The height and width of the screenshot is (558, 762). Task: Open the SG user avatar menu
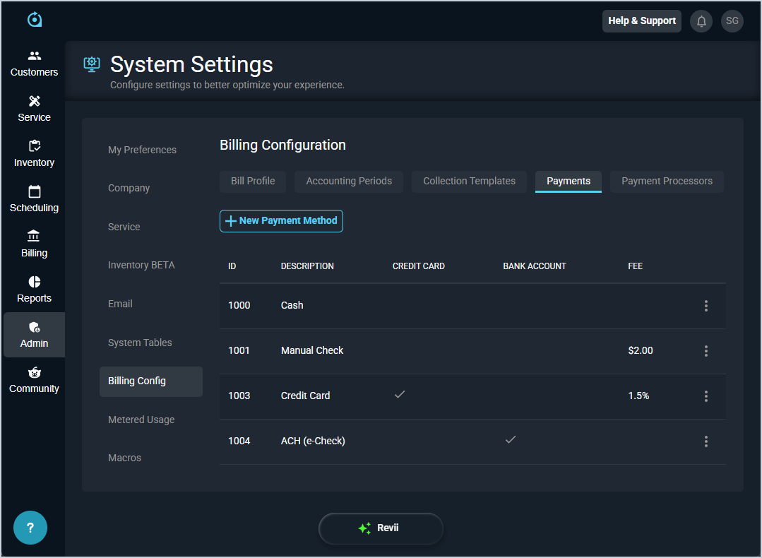coord(732,21)
